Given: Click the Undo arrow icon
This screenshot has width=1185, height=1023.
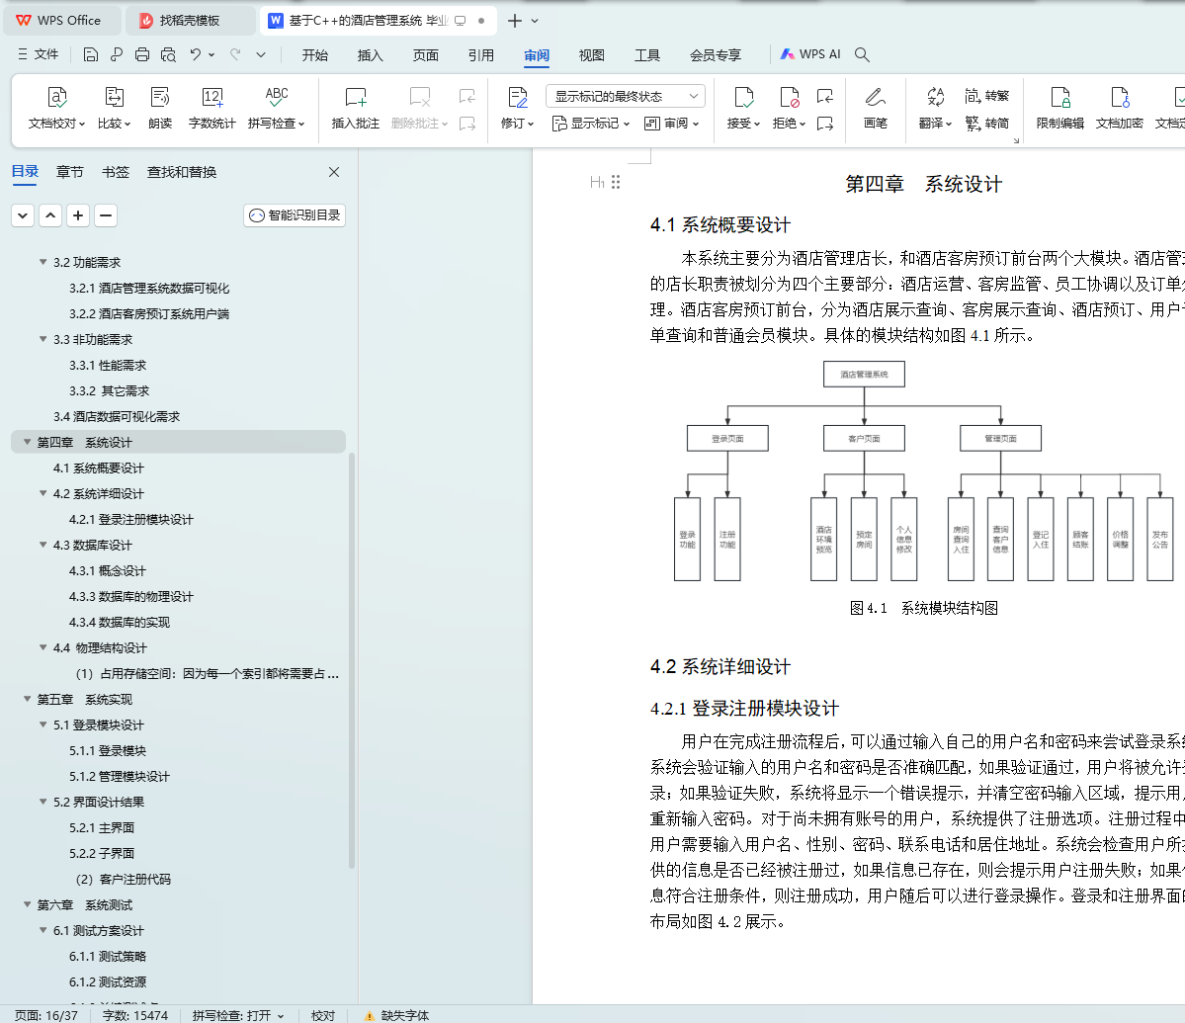Looking at the screenshot, I should pyautogui.click(x=196, y=54).
